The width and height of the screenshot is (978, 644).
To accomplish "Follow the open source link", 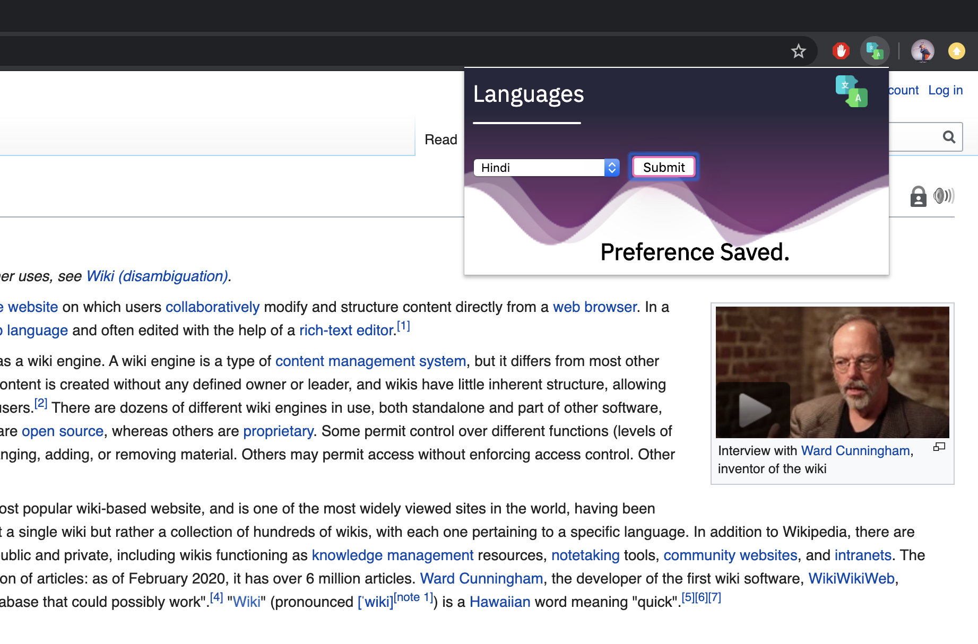I will [x=63, y=431].
